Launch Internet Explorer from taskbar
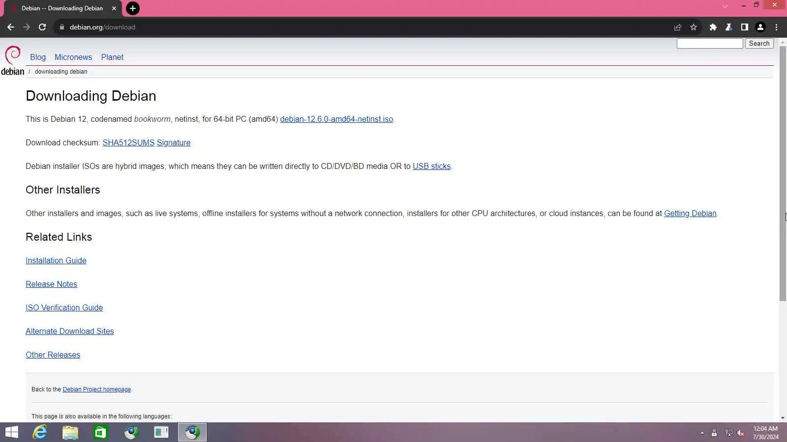 pyautogui.click(x=39, y=432)
